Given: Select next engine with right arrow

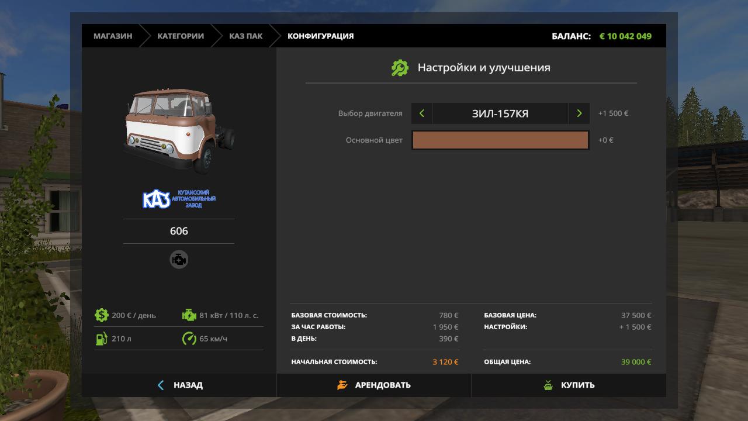Looking at the screenshot, I should [x=579, y=113].
